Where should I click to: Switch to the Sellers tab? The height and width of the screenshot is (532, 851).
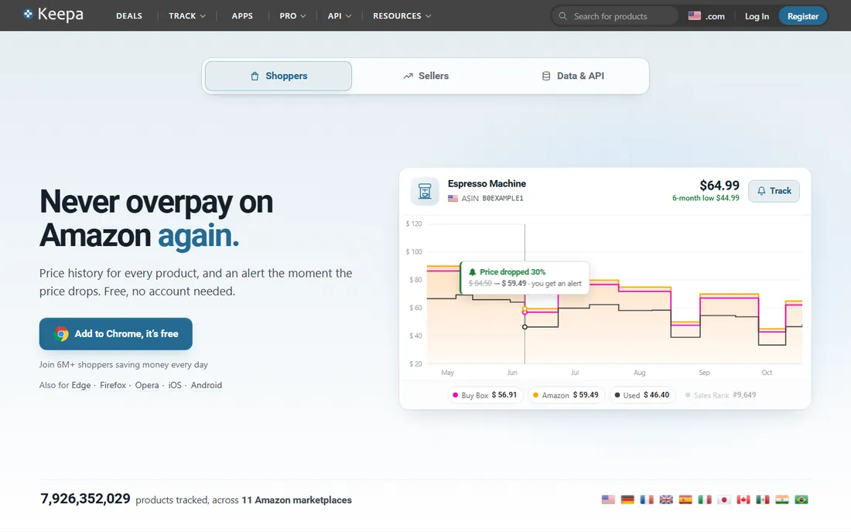point(426,76)
